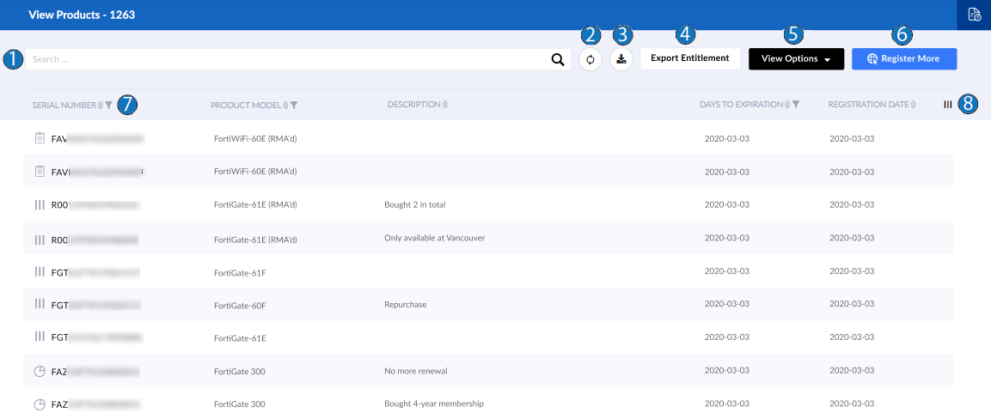Click the DAYS TO EXPIRATION header
This screenshot has width=991, height=419.
[x=742, y=105]
